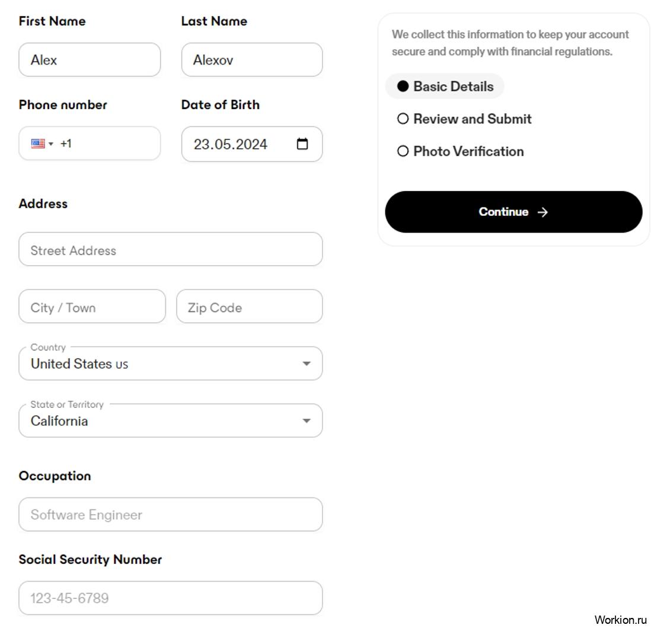Viewport: 651px width, 628px height.
Task: Click the Basic Details step label
Action: 454,87
